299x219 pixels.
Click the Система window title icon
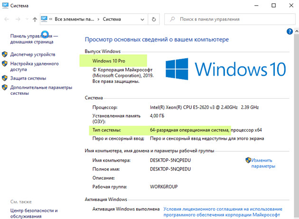[x=5, y=5]
